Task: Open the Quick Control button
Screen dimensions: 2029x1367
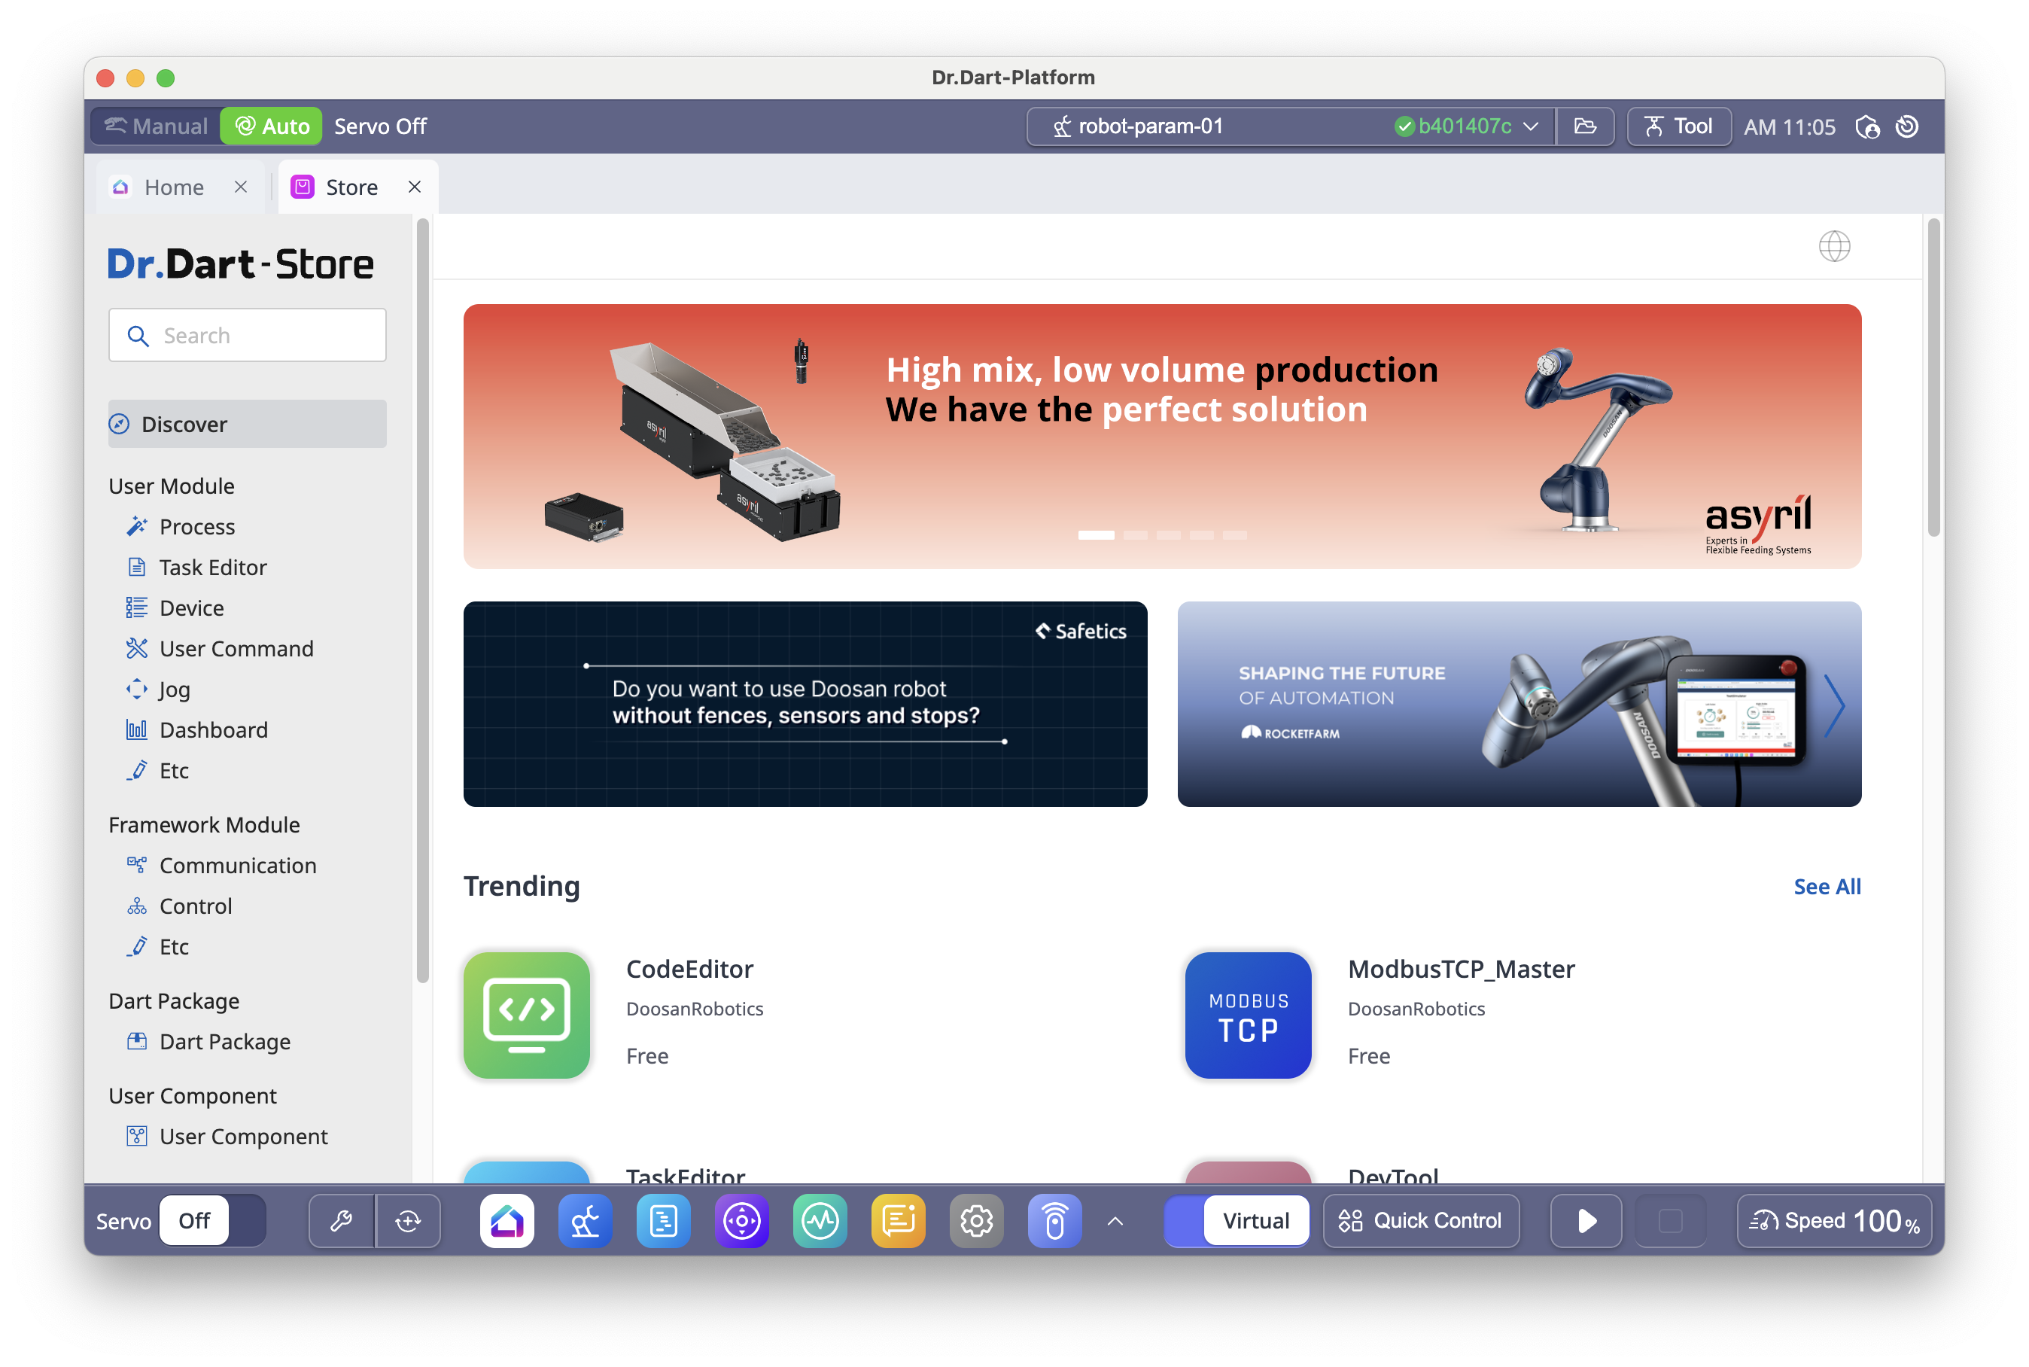Action: coord(1421,1220)
